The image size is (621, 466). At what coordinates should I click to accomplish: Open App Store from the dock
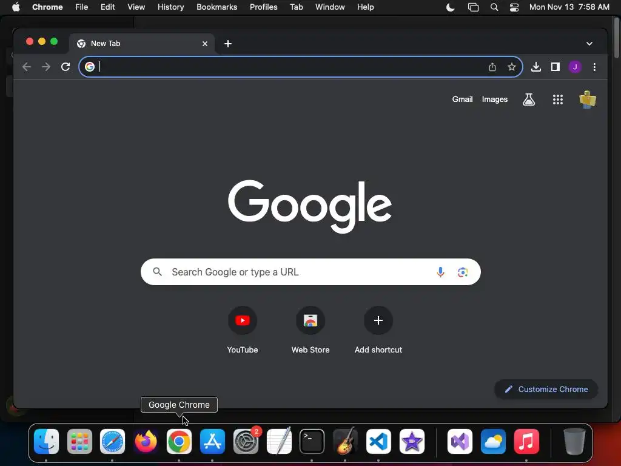tap(212, 442)
